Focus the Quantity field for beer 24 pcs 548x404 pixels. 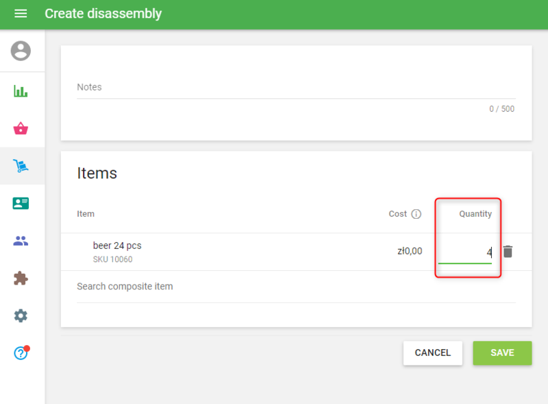pos(465,252)
